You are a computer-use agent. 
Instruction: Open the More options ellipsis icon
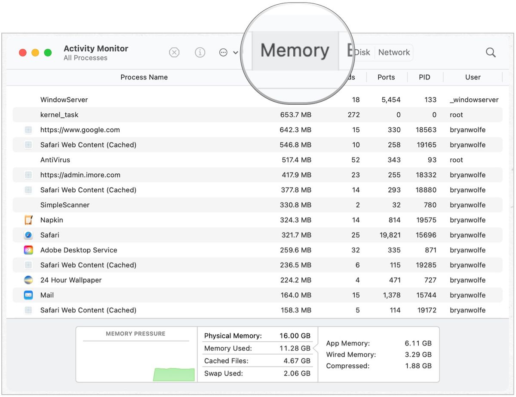point(223,52)
